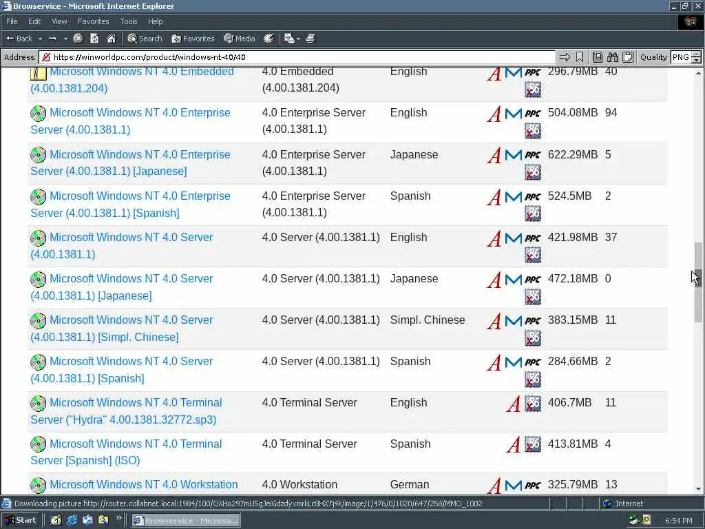This screenshot has width=705, height=529.
Task: Click the page-save icon before the binoculars
Action: click(597, 57)
